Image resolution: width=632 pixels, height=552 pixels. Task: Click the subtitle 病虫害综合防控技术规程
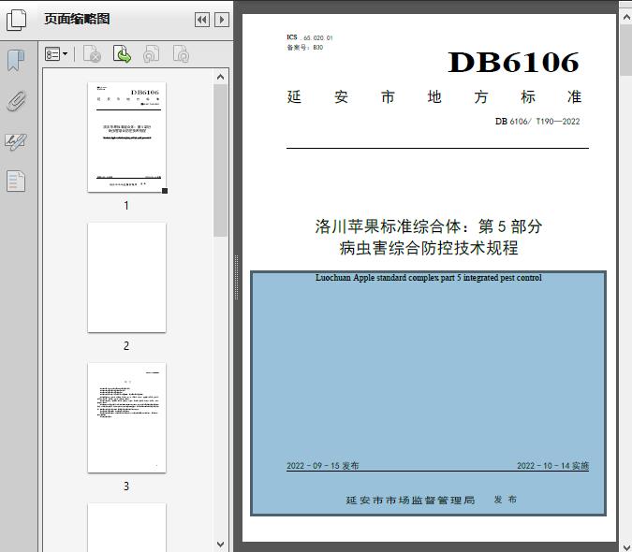point(429,248)
